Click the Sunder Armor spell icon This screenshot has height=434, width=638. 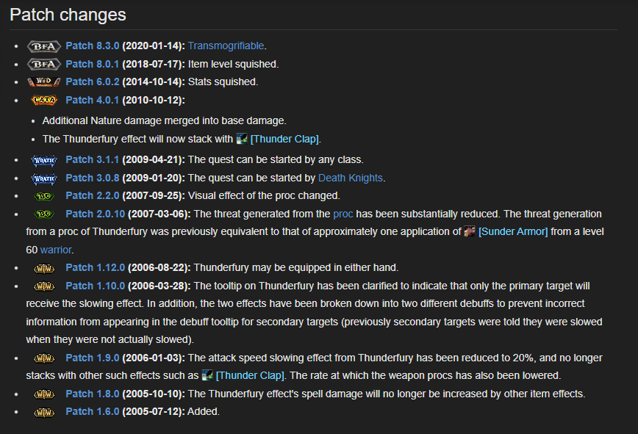click(470, 232)
